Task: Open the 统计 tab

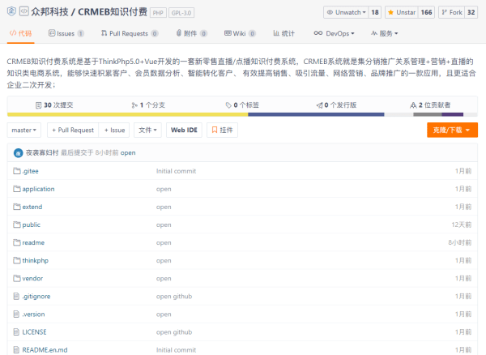Action: (x=283, y=33)
